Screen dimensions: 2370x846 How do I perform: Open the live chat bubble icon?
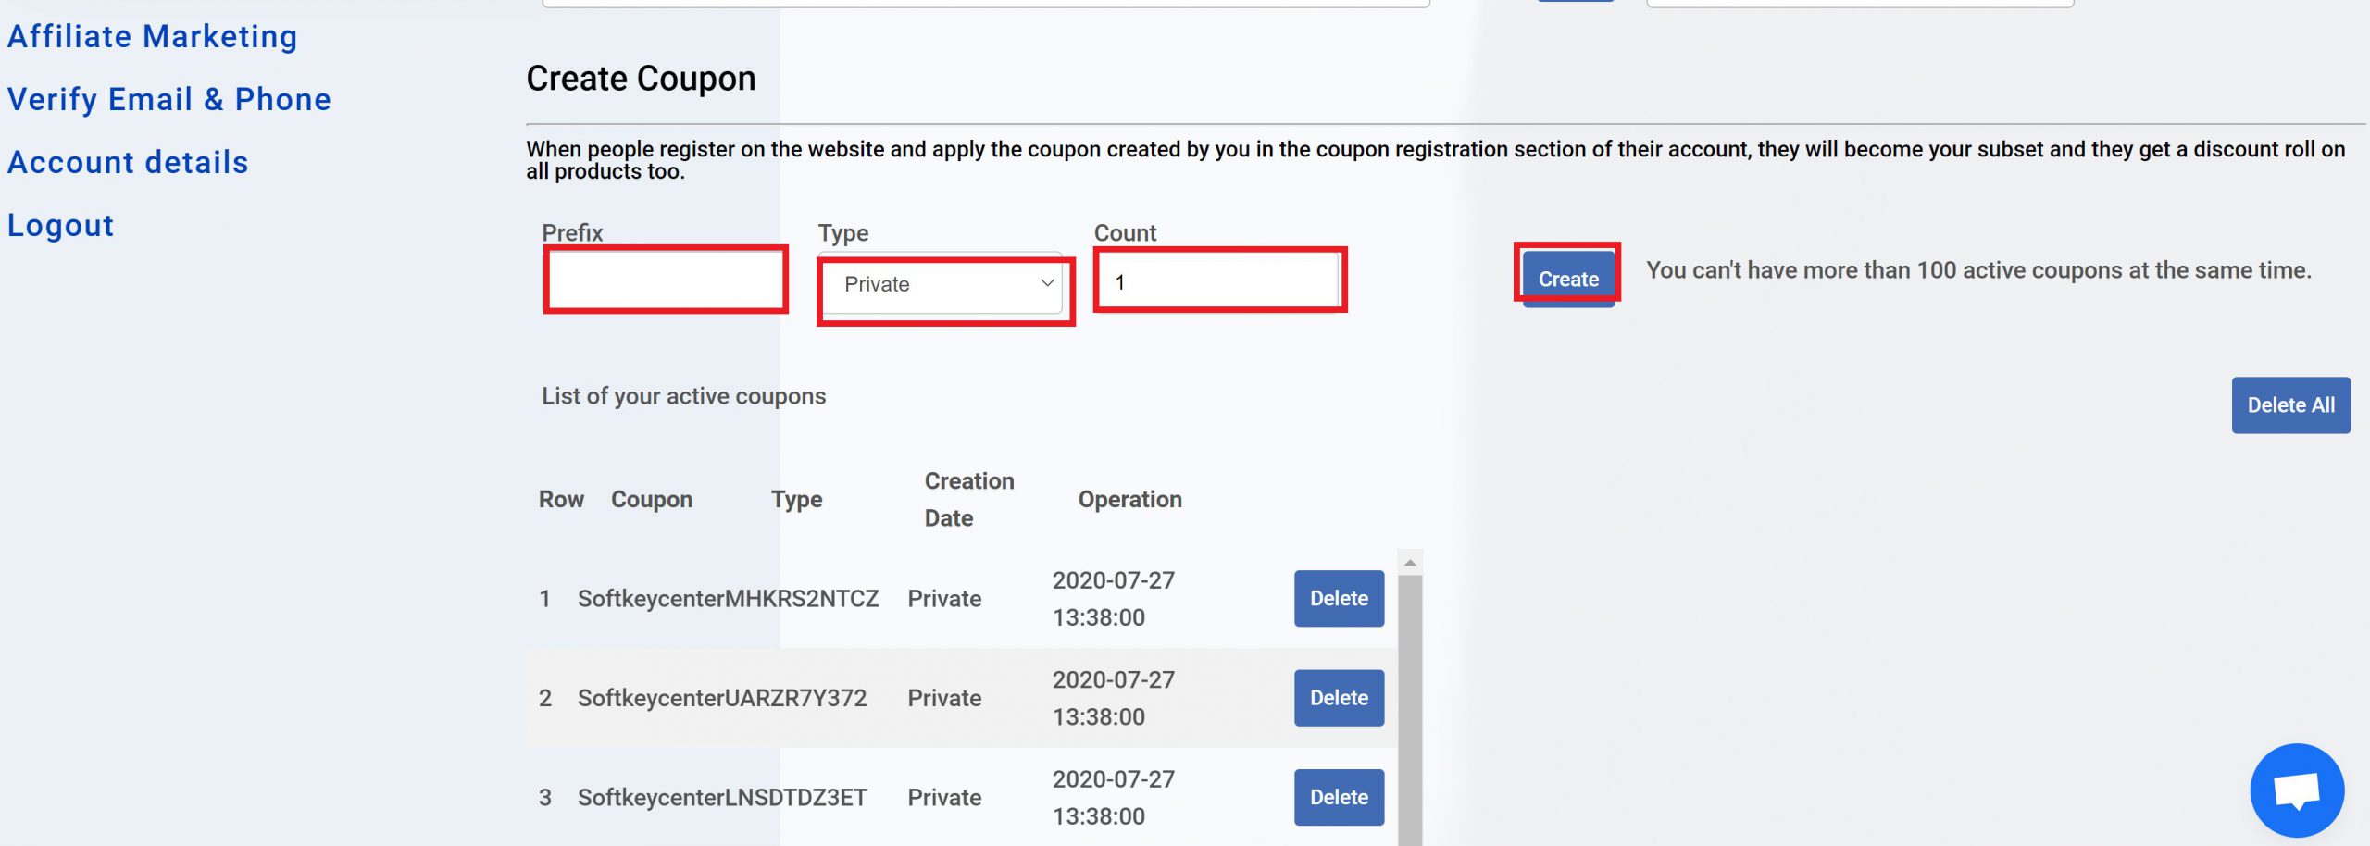[2297, 790]
